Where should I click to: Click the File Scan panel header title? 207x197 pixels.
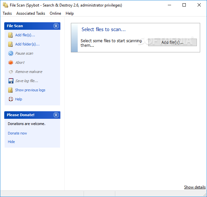point(15,26)
